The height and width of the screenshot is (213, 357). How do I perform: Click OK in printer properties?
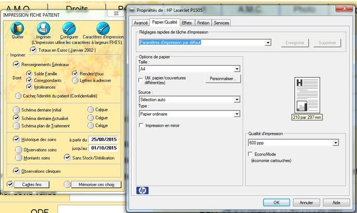coord(277,202)
